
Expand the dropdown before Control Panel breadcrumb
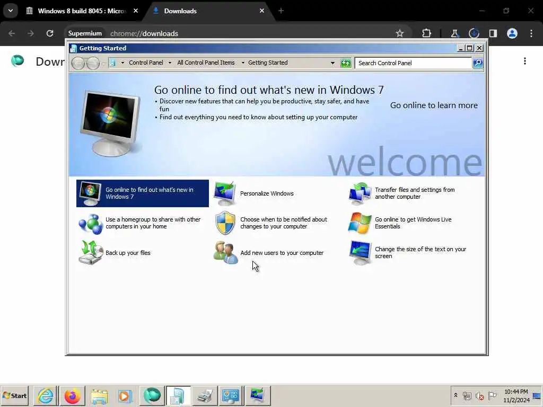[122, 63]
